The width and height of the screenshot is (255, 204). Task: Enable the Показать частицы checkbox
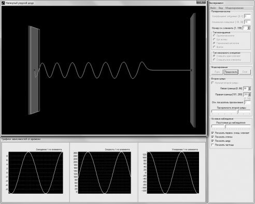212,145
